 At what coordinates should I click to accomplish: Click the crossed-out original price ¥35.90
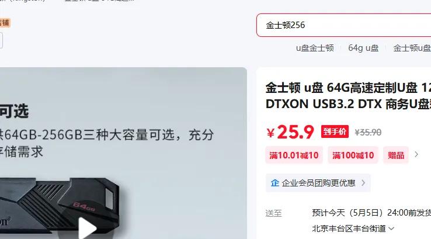(368, 133)
